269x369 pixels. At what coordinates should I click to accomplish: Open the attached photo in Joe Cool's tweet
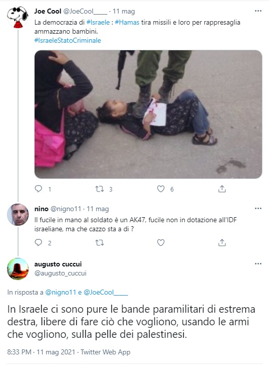[x=148, y=114]
